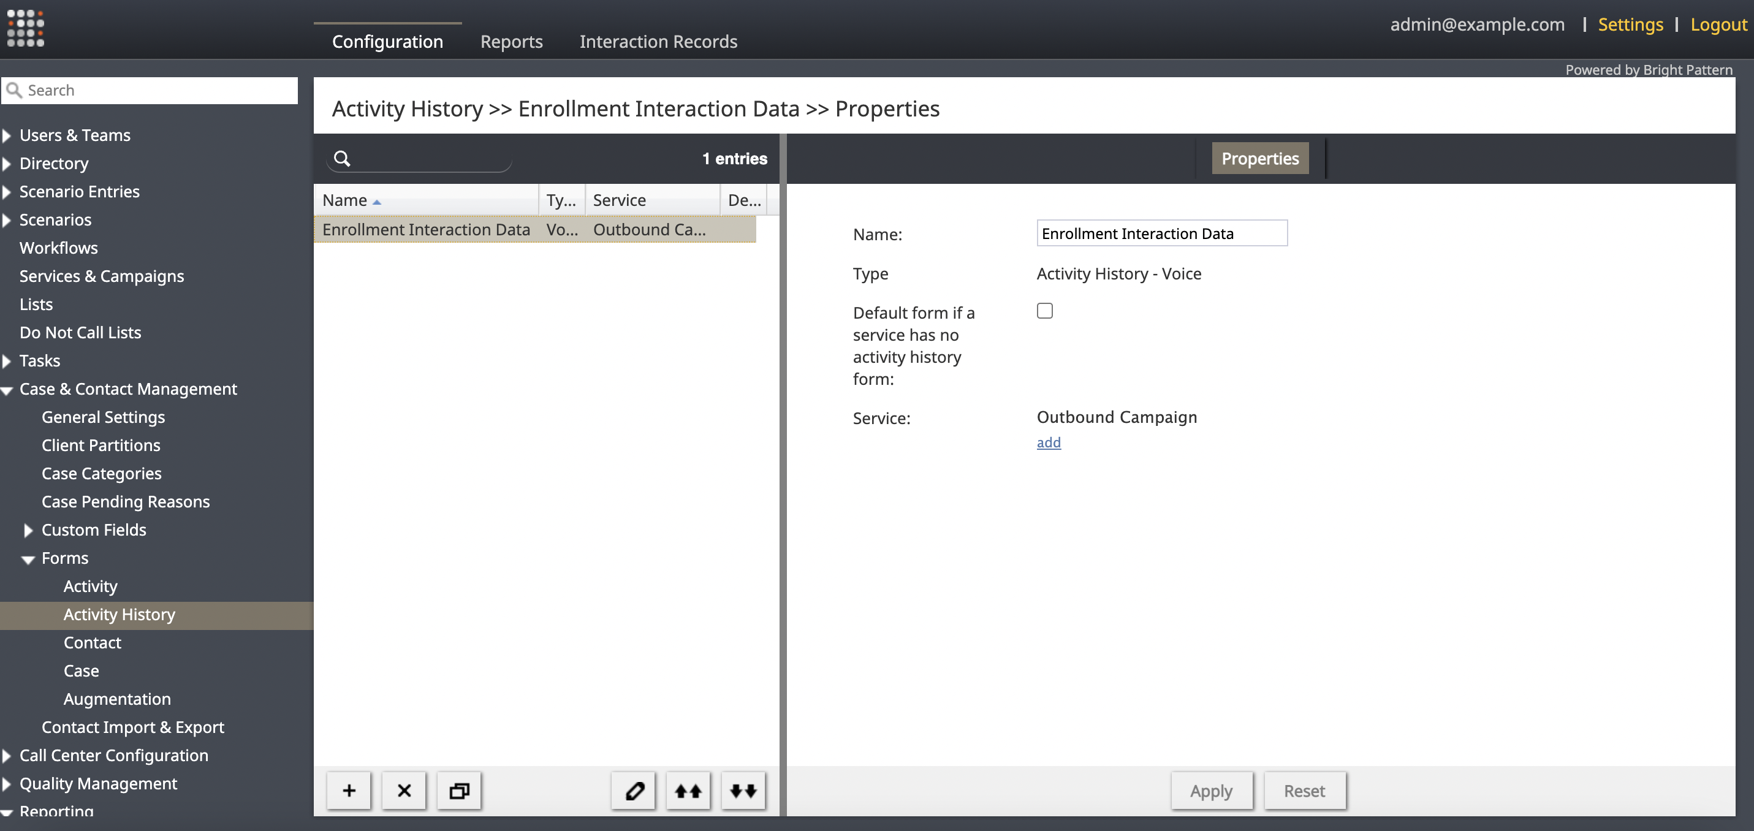Open Lists in the sidebar
This screenshot has height=831, width=1754.
(x=36, y=305)
